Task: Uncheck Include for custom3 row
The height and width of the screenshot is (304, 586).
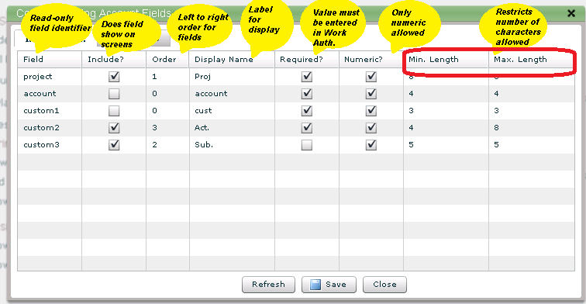Action: pyautogui.click(x=114, y=145)
